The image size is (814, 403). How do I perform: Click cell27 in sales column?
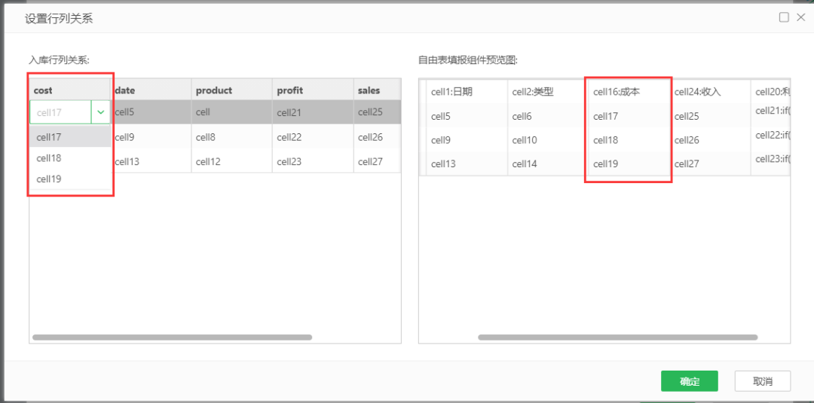[377, 161]
